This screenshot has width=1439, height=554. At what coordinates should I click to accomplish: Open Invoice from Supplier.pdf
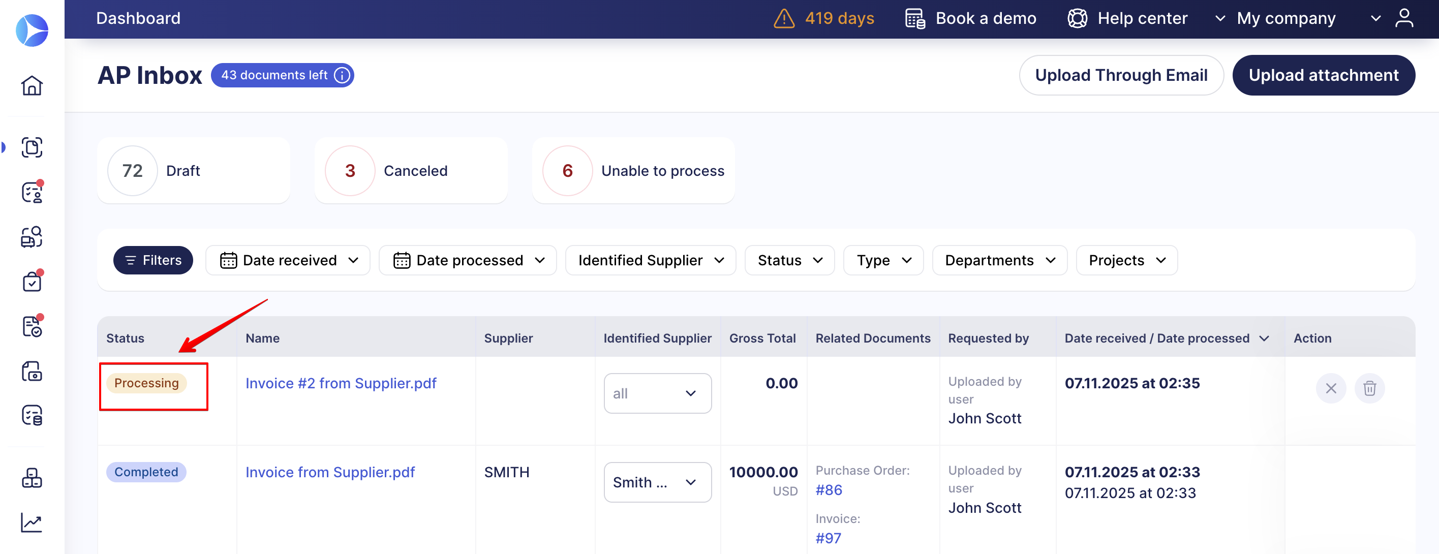point(330,472)
